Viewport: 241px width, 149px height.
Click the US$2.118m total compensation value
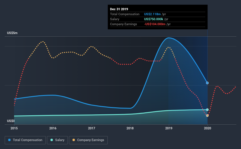tap(152, 14)
